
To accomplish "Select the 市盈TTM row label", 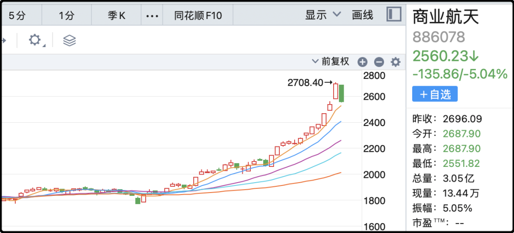I will 431,223.
